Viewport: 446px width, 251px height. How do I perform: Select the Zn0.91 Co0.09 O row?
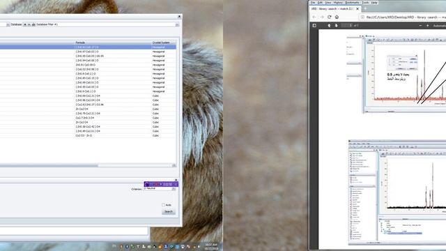tap(88, 65)
